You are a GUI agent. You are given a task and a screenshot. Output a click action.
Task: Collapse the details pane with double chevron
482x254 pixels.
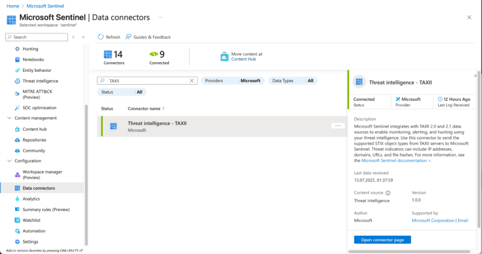475,76
